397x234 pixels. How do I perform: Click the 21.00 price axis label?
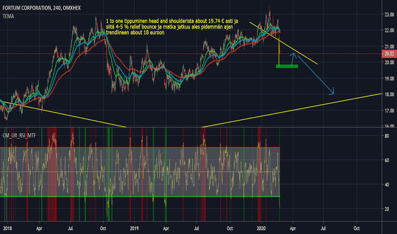coord(389,46)
